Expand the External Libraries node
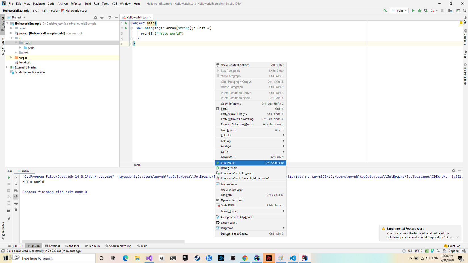The width and height of the screenshot is (468, 263). [7, 67]
